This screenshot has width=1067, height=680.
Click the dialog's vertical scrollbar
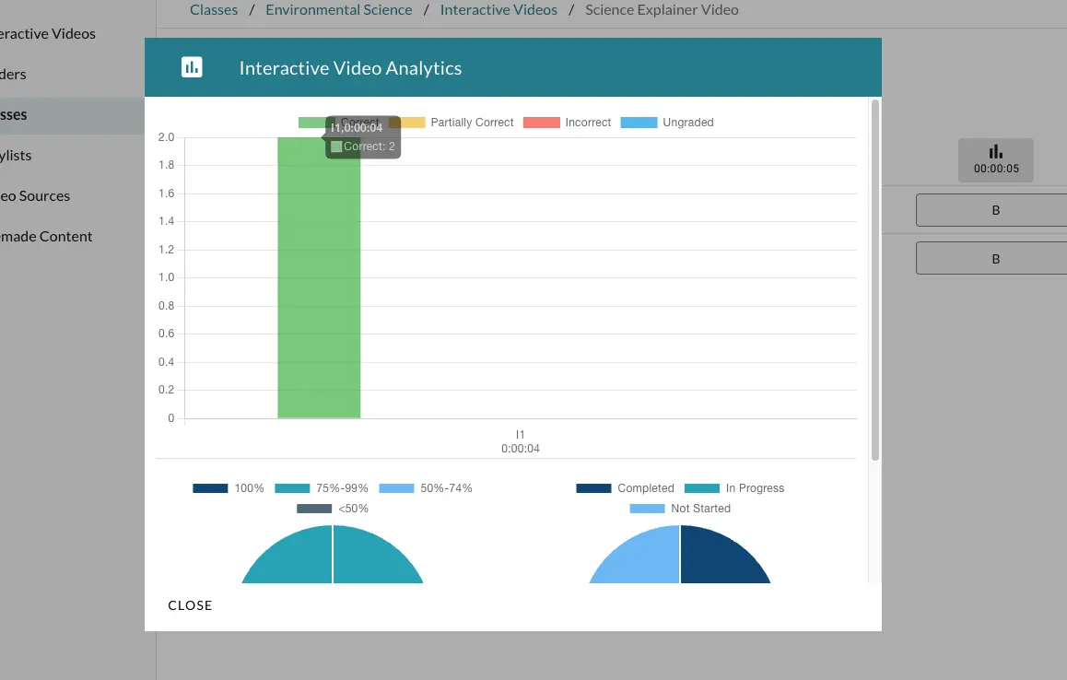pos(875,279)
